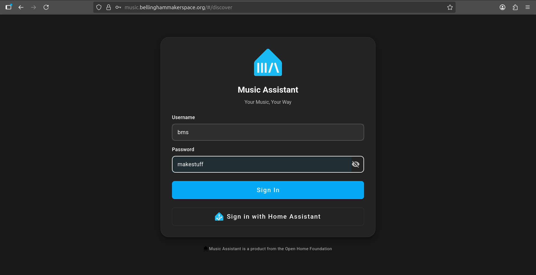Click the Open Home Foundation footer text
Screen dimensions: 536x275
tap(271, 249)
